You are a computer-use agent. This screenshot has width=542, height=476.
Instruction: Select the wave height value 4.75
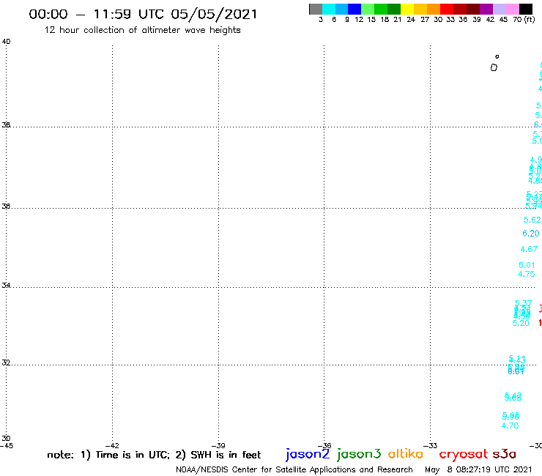[x=527, y=274]
